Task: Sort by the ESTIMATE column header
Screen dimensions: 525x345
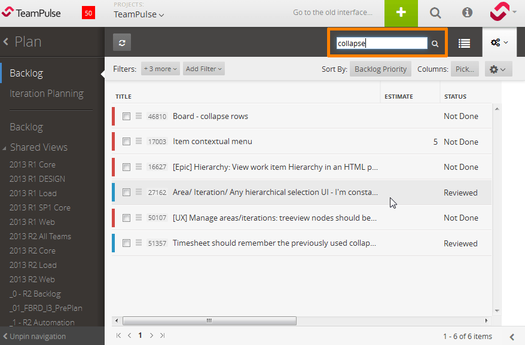Action: pos(398,96)
